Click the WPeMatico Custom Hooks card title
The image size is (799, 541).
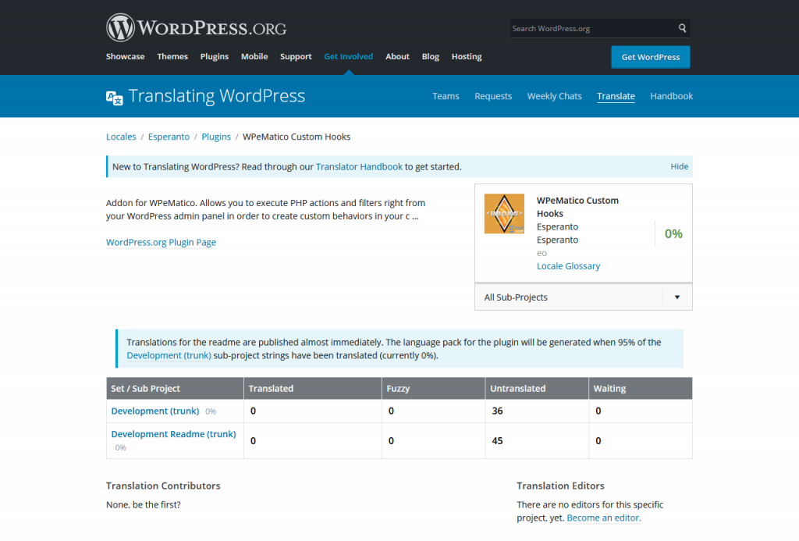pyautogui.click(x=578, y=207)
